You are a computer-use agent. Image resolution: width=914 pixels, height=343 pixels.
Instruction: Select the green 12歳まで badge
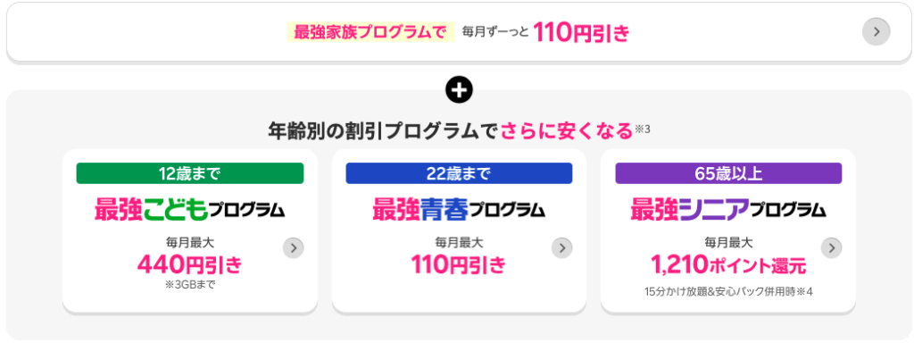coord(190,173)
